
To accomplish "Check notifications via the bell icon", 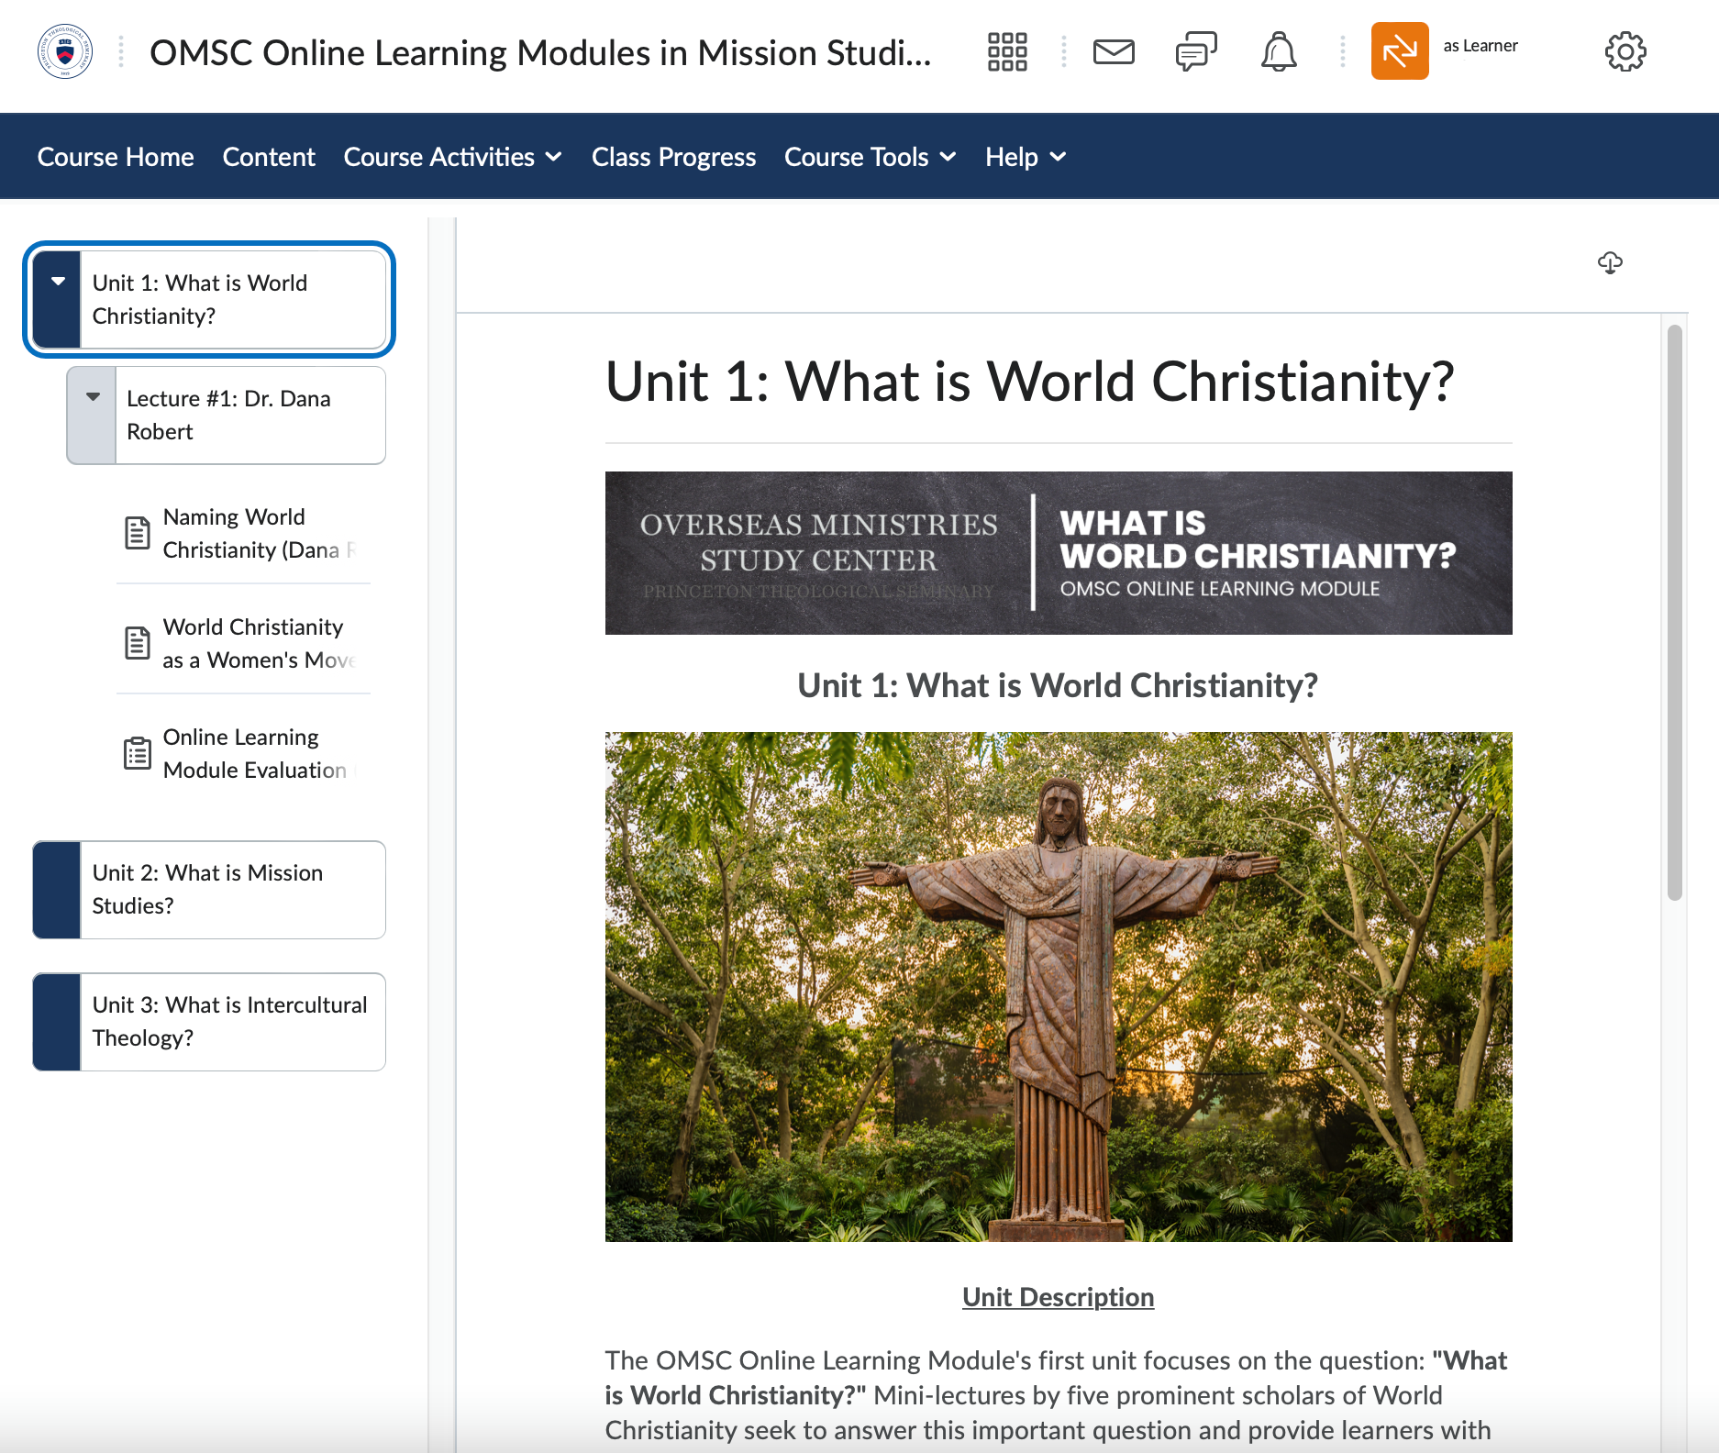I will coord(1278,52).
